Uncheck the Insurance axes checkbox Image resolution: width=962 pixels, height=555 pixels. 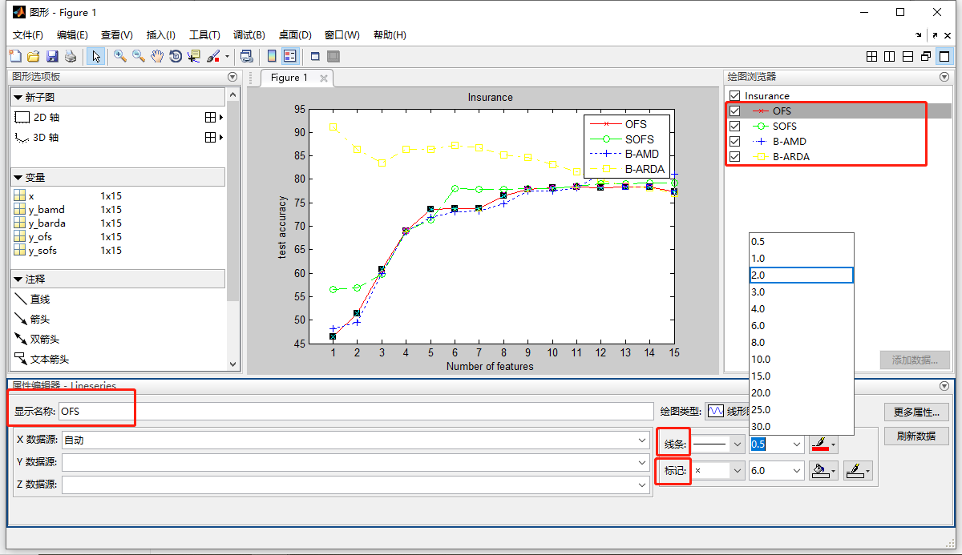734,95
